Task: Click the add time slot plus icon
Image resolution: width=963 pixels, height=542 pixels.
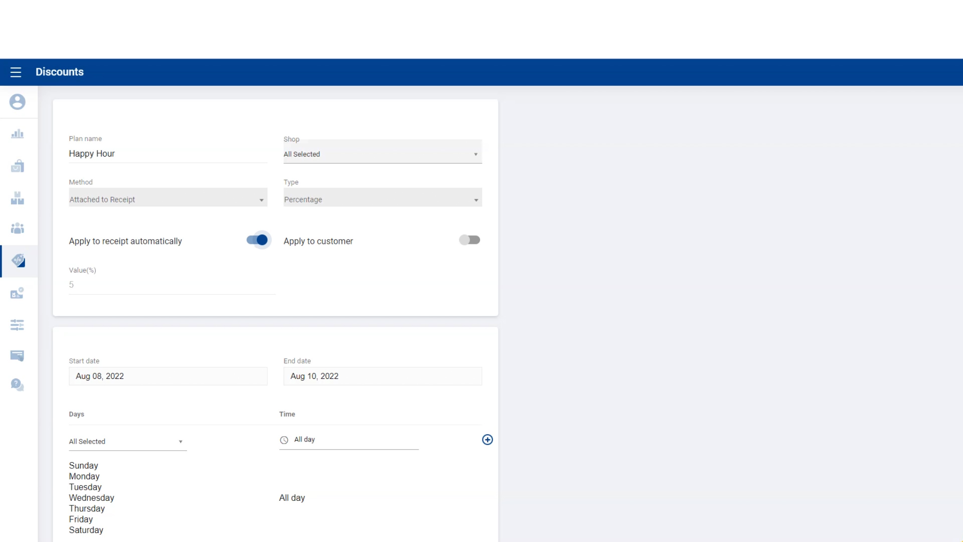Action: tap(487, 440)
